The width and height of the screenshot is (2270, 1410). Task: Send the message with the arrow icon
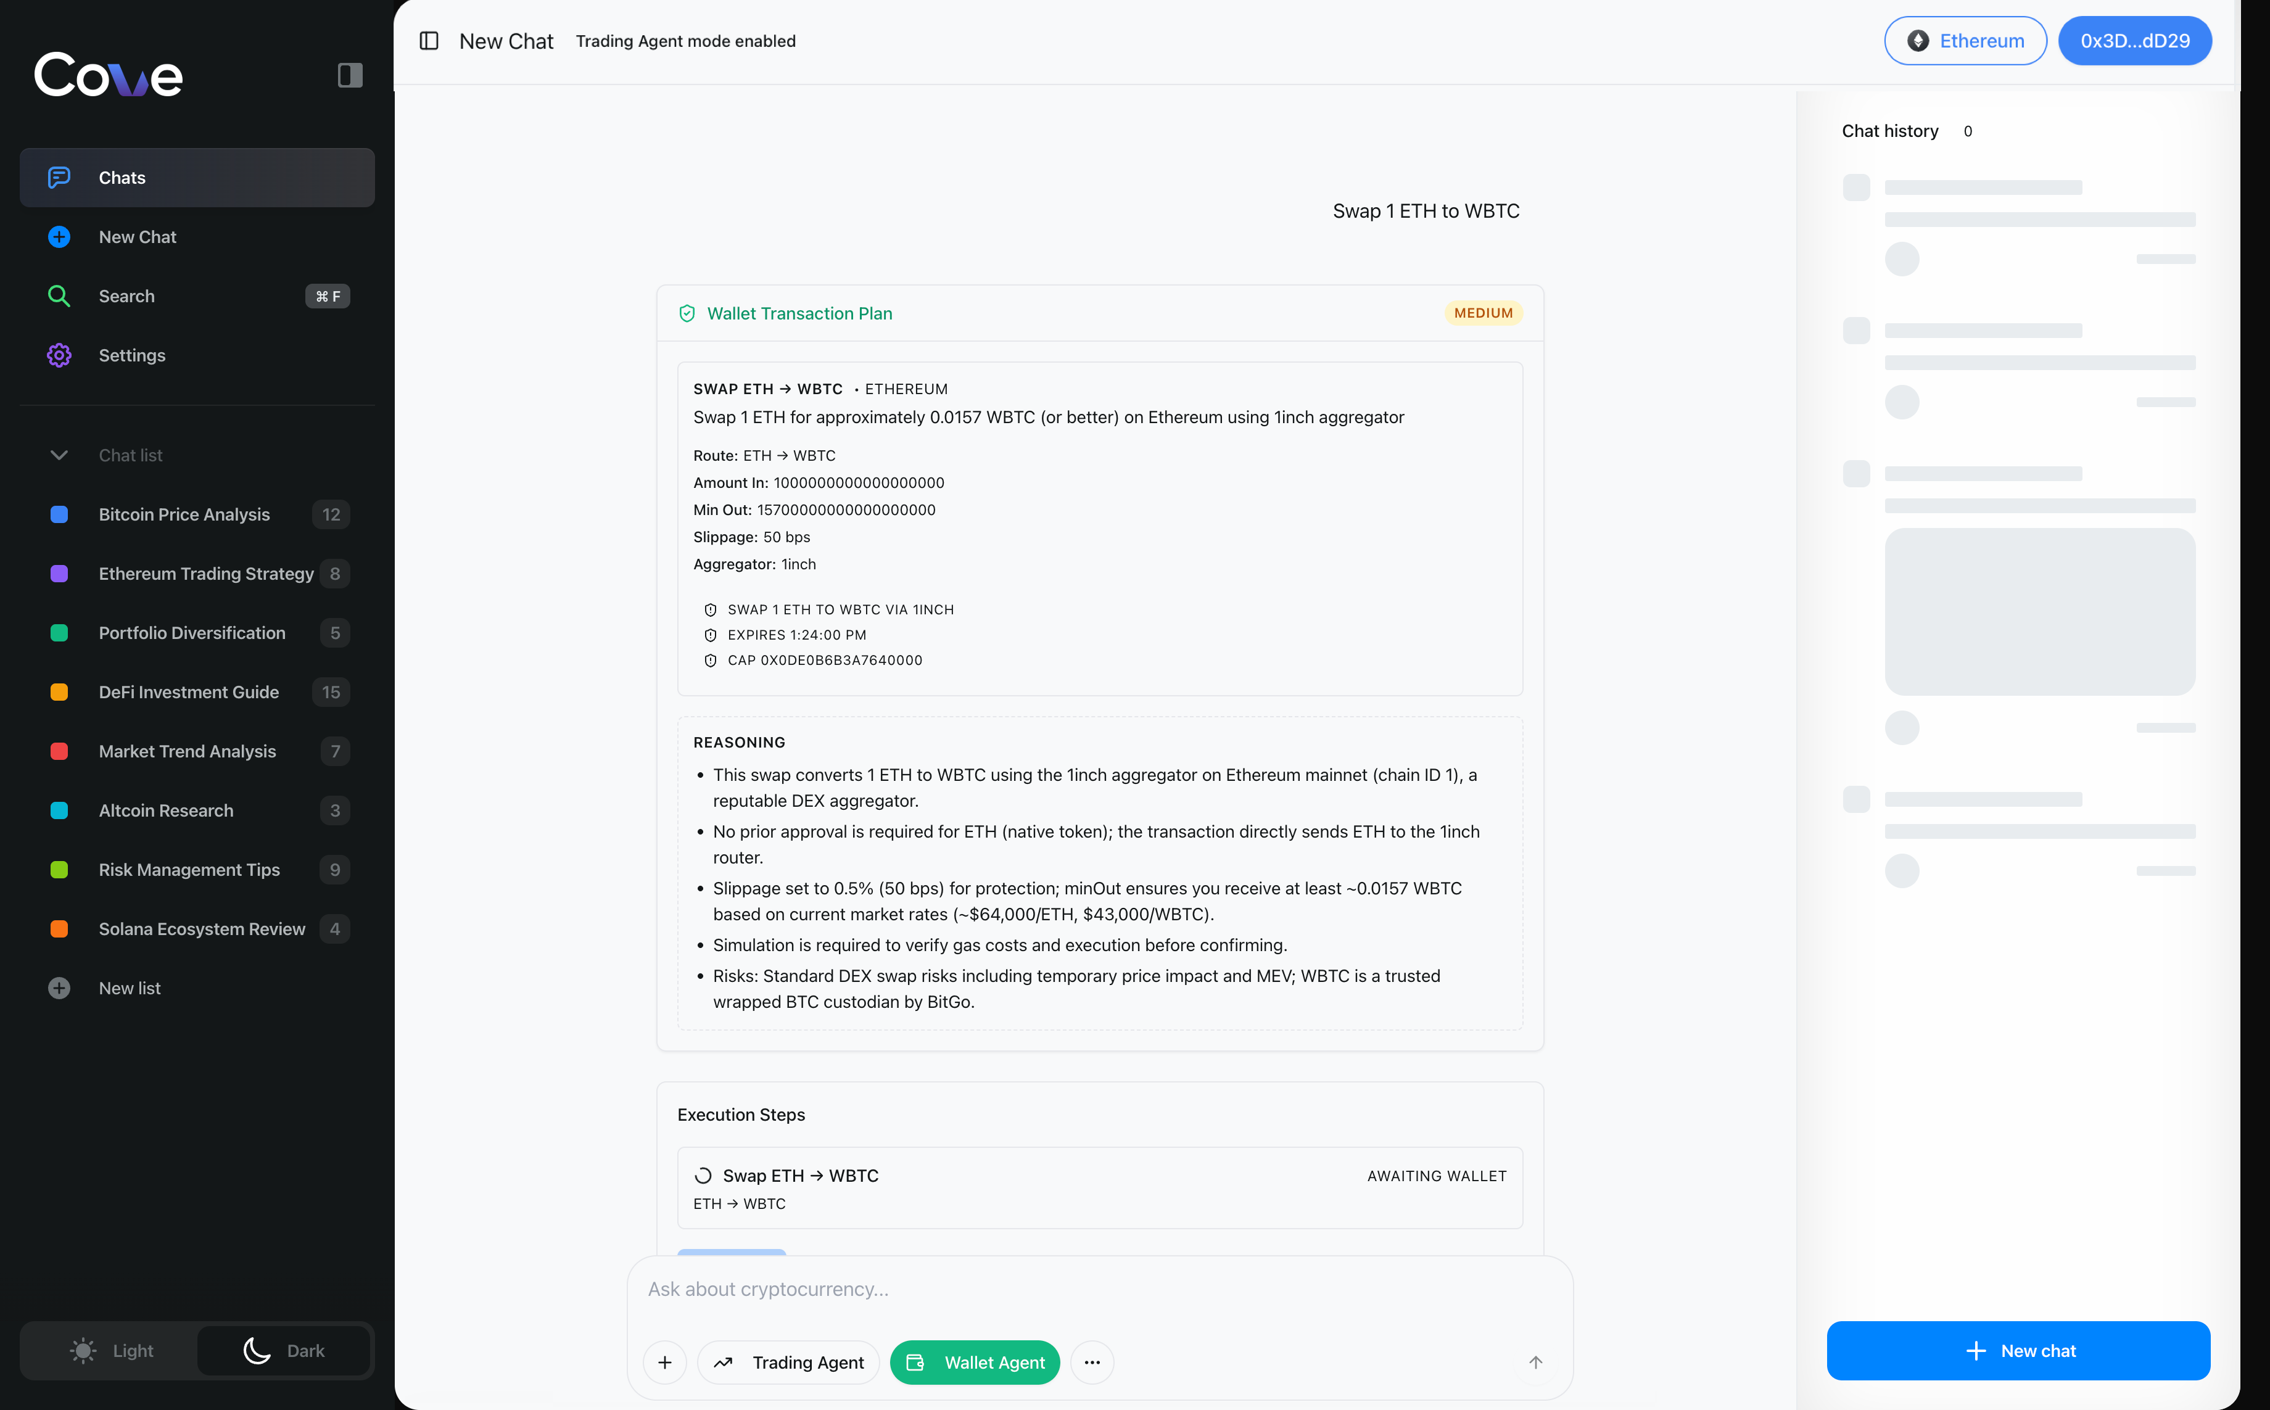[1535, 1361]
